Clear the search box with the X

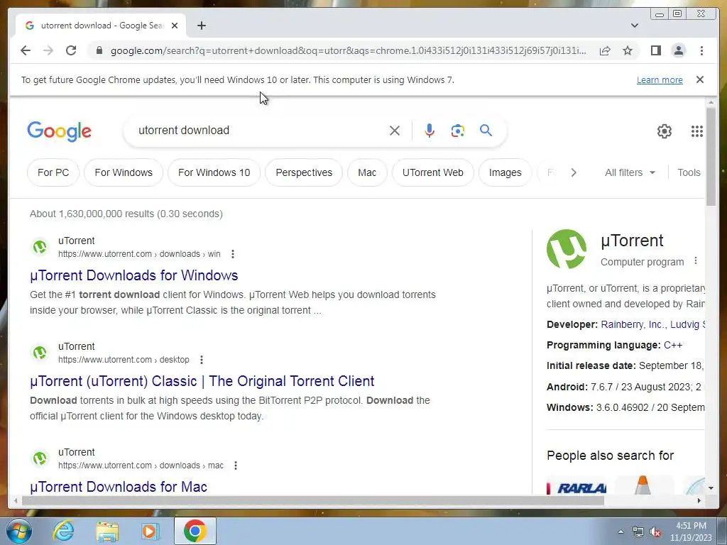pos(395,131)
